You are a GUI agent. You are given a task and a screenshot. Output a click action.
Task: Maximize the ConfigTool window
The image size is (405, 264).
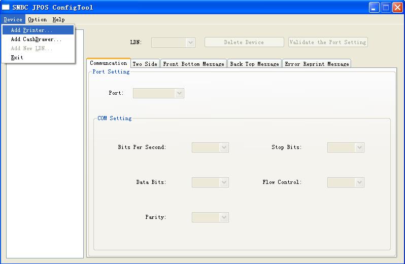pos(386,7)
